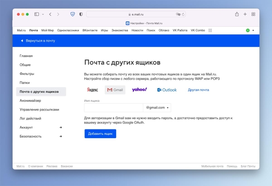Open the all-projects dots grid icon
Image resolution: width=272 pixels, height=186 pixels.
(x=210, y=30)
